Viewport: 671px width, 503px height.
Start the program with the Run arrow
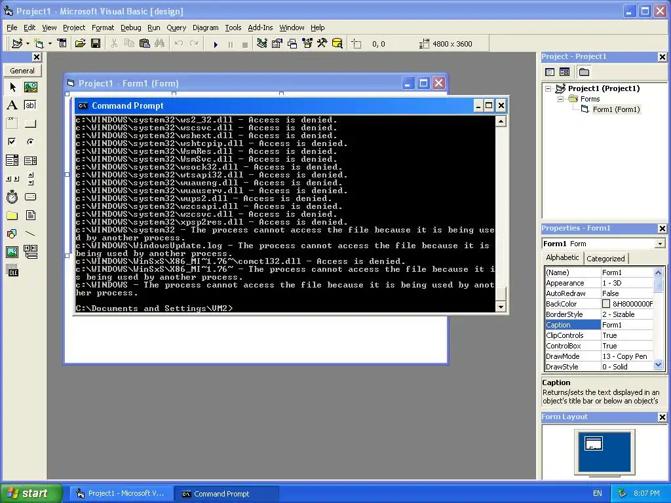[216, 44]
